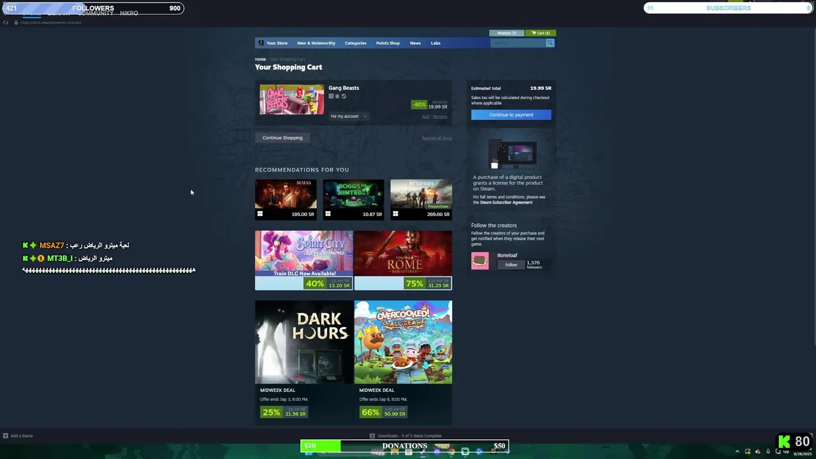Click the NIKRO profile tab at the top
Viewport: 816px width, 459px height.
[129, 13]
